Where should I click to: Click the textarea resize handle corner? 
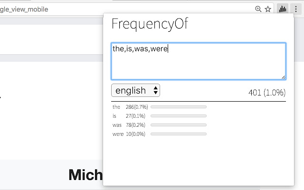pyautogui.click(x=283, y=77)
